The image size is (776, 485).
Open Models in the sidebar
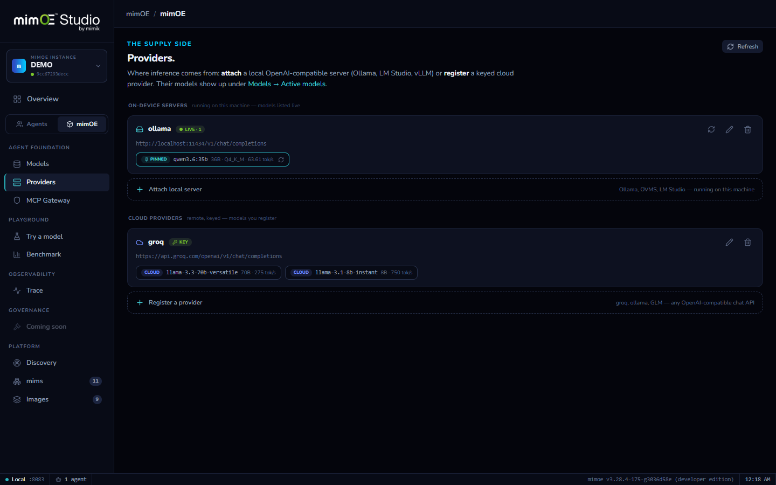[x=57, y=164]
